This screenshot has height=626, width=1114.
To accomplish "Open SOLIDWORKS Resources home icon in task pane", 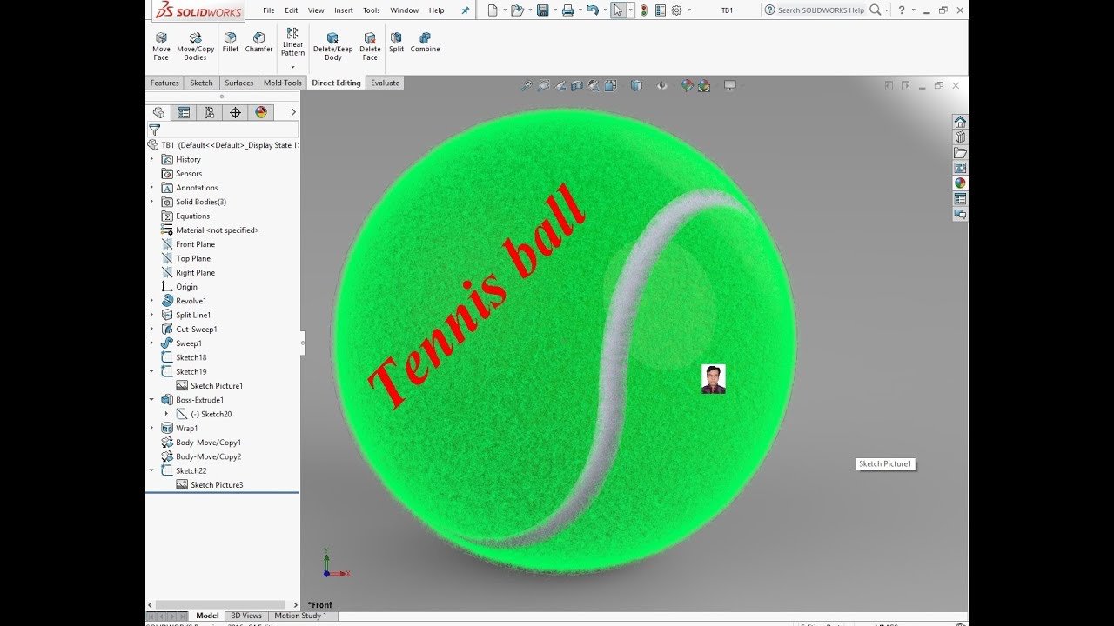I will (x=960, y=122).
